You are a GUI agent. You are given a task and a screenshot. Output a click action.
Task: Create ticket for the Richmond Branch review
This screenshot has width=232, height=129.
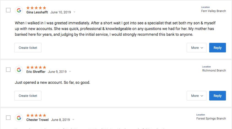point(28,96)
